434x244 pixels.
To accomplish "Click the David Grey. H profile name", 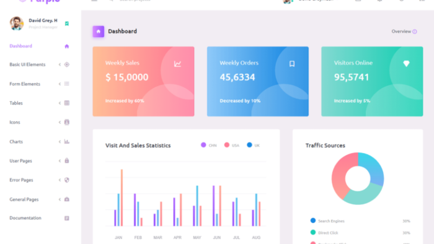I will point(43,20).
